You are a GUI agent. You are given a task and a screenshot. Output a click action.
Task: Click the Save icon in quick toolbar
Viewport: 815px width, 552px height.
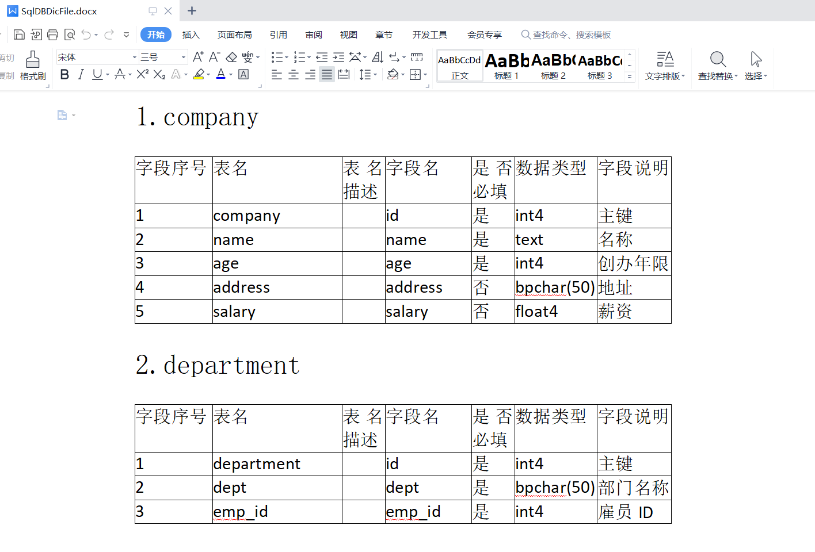(19, 34)
